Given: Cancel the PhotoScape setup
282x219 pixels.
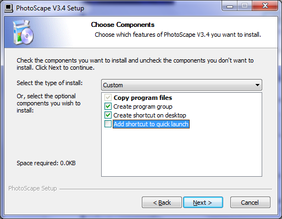Looking at the screenshot, I should [250, 203].
